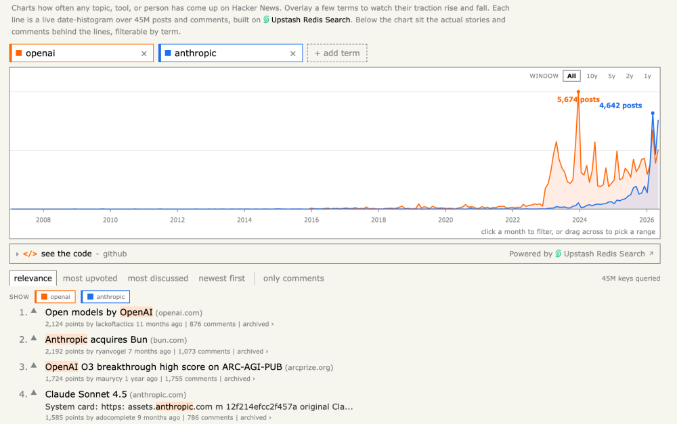Click the 45M keys queried text
677x424 pixels.
pyautogui.click(x=631, y=279)
